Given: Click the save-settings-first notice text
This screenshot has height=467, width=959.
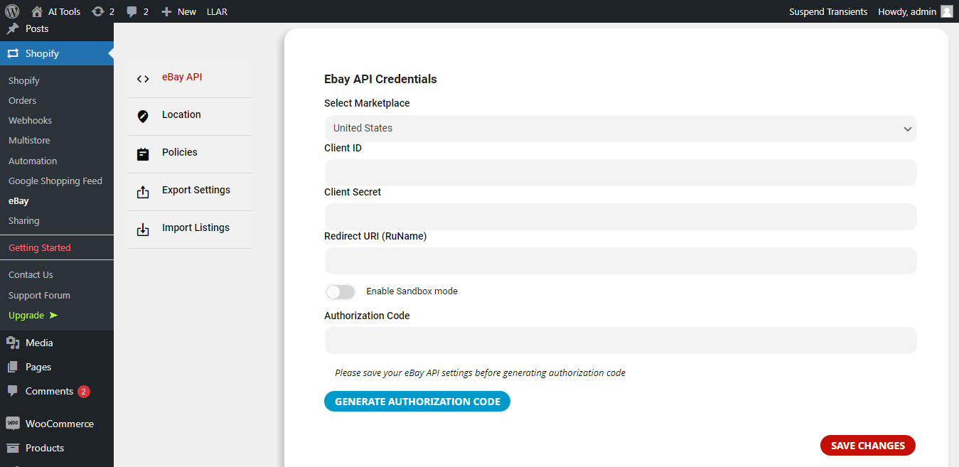Looking at the screenshot, I should [x=480, y=372].
